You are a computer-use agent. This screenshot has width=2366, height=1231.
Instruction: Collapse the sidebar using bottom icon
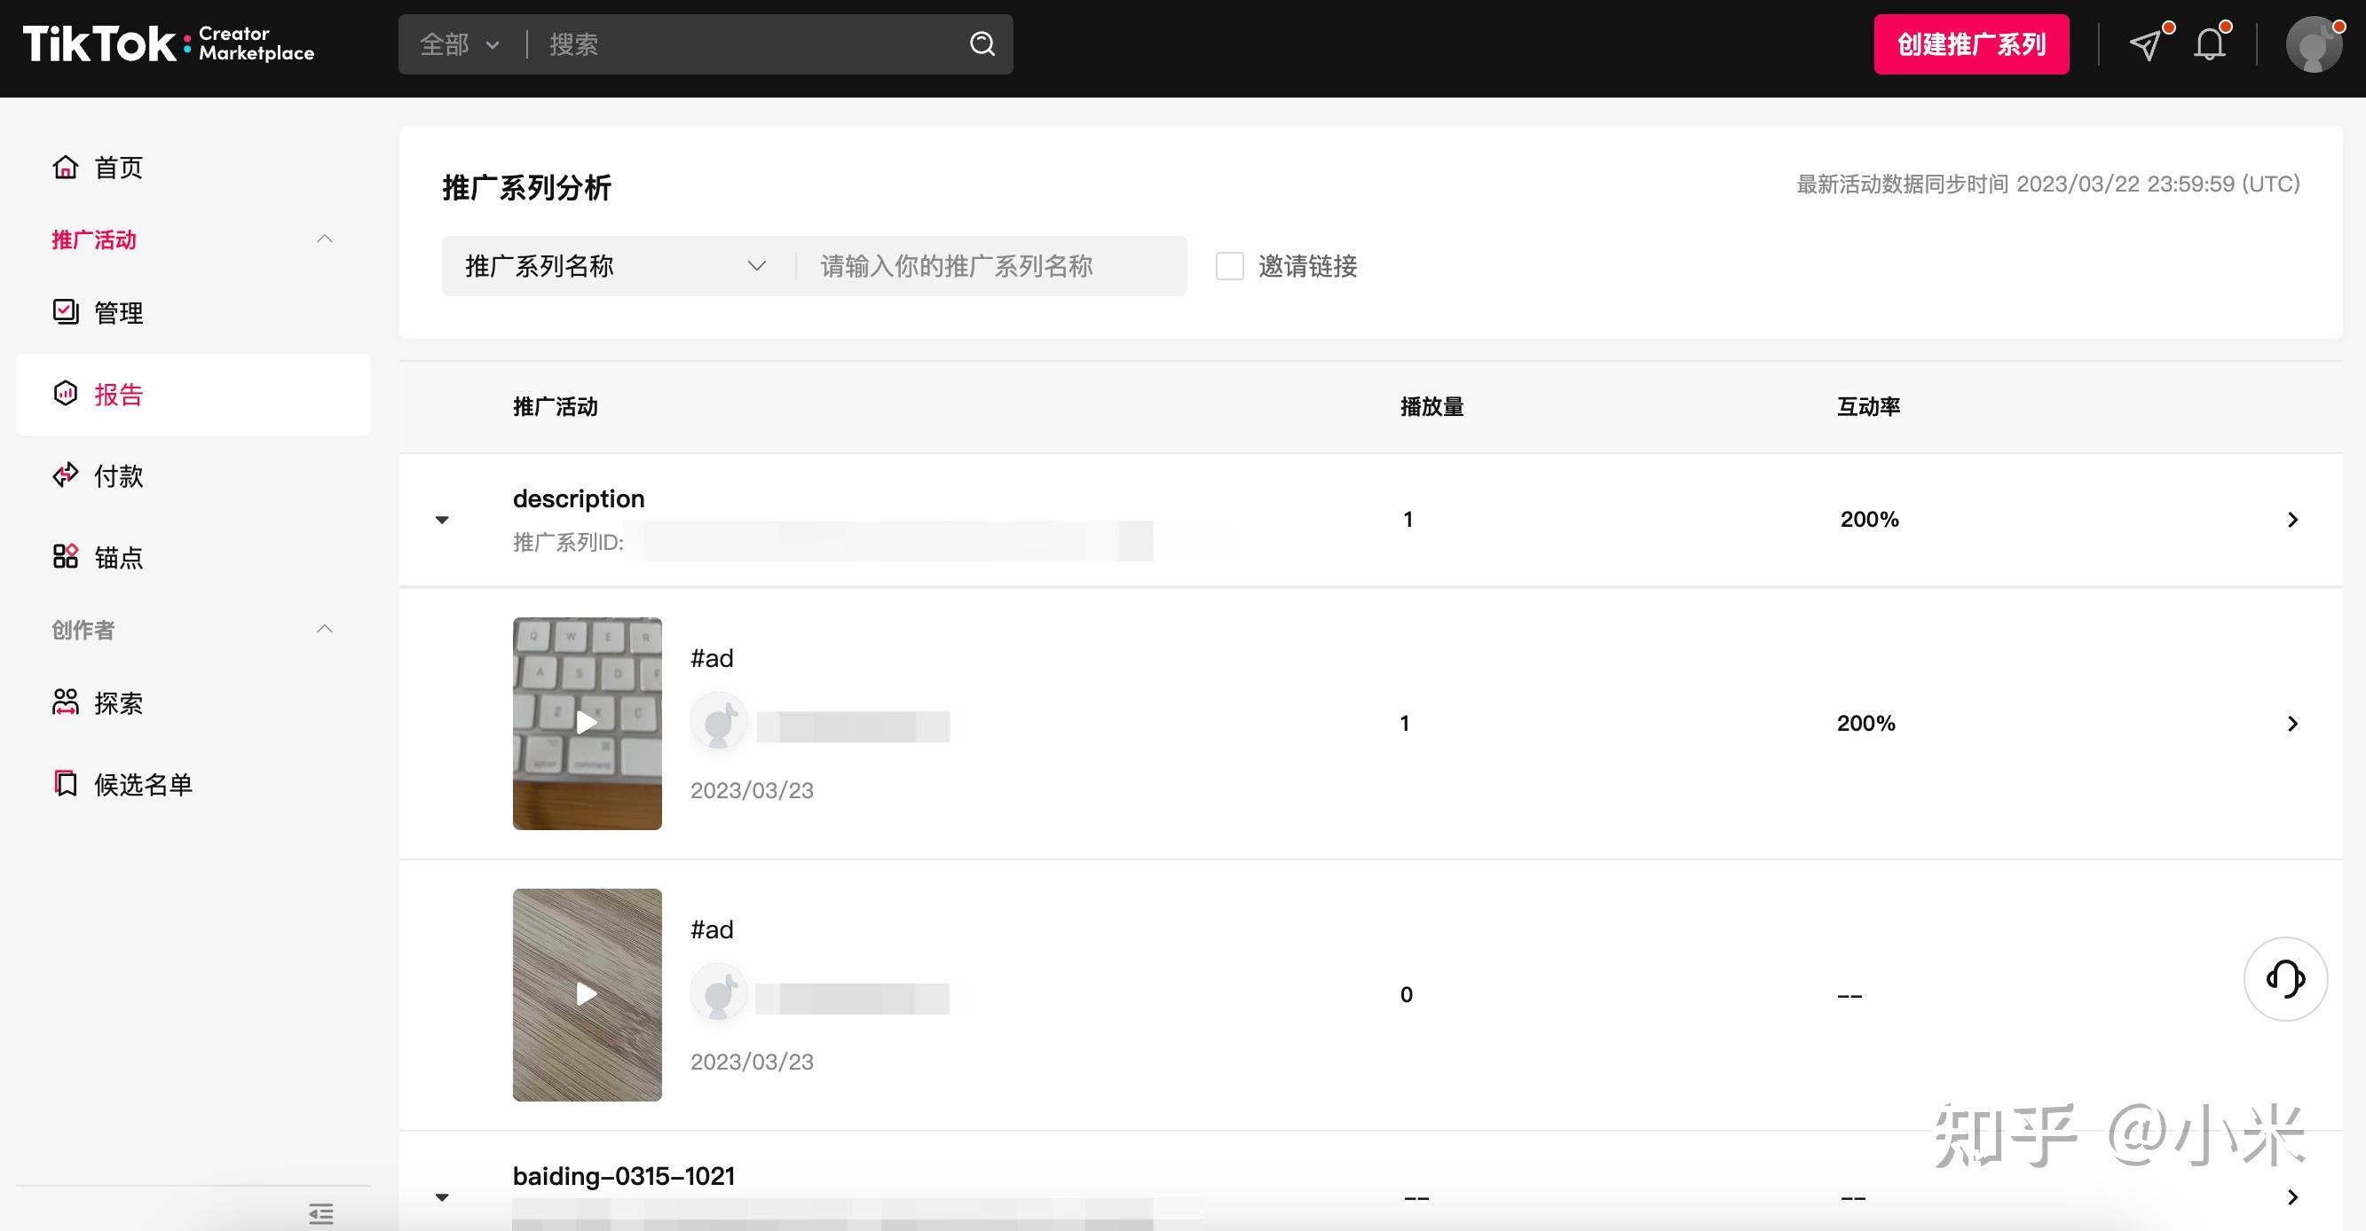320,1213
